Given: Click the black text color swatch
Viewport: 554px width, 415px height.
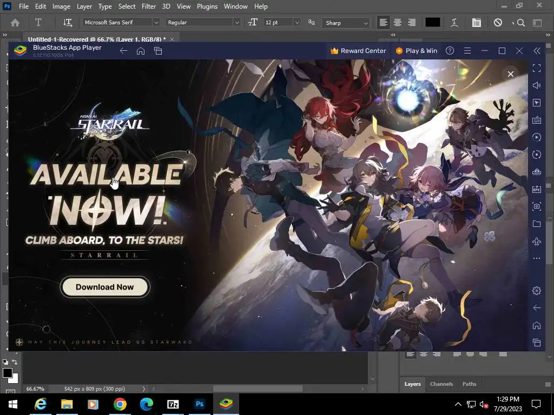Looking at the screenshot, I should [x=432, y=23].
